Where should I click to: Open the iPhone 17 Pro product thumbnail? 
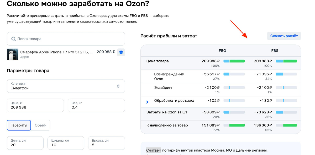click(x=13, y=54)
